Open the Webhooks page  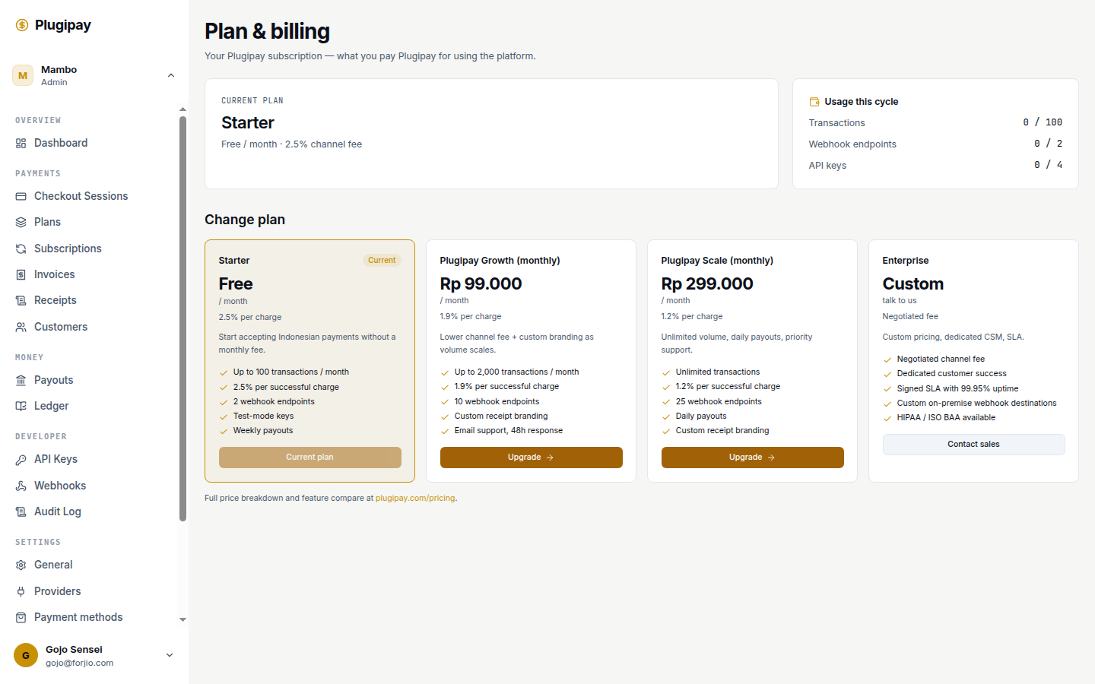60,486
